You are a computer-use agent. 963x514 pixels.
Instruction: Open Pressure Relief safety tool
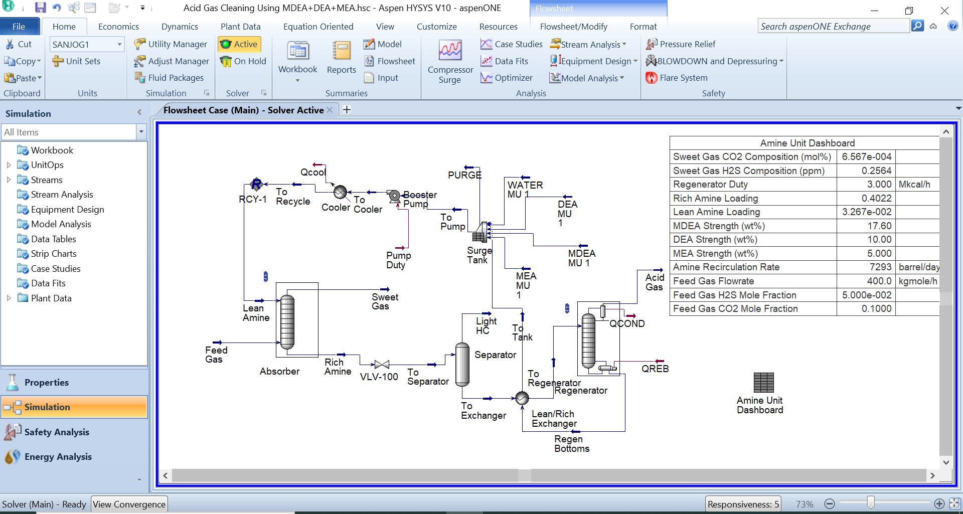(x=681, y=44)
